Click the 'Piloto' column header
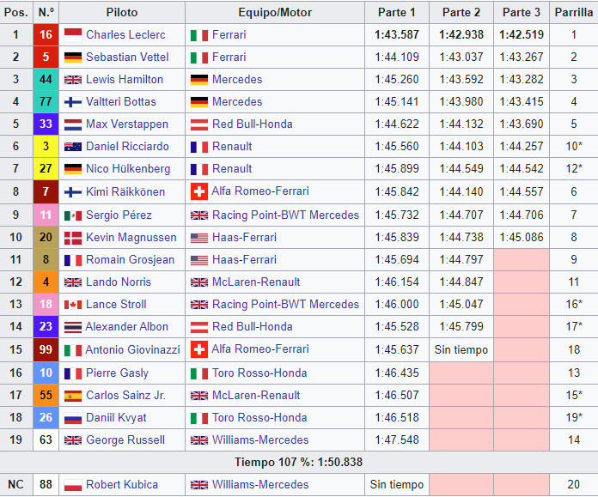 pyautogui.click(x=122, y=12)
